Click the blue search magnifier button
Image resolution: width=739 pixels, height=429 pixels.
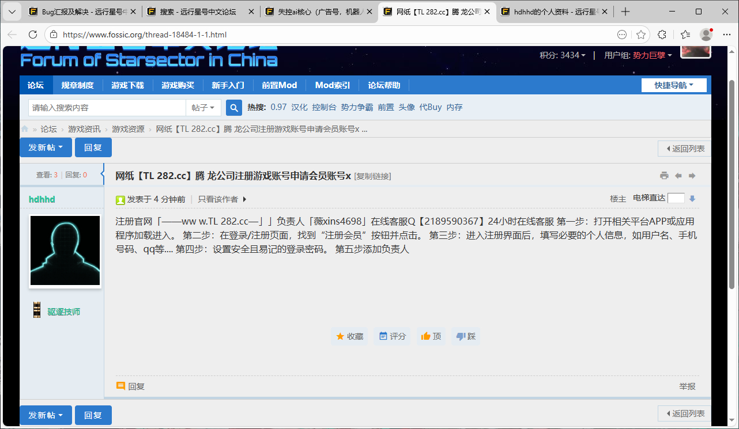click(x=233, y=108)
